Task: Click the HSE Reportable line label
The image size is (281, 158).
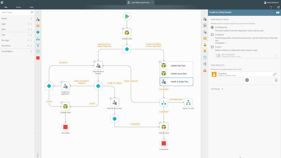Action: (x=176, y=99)
